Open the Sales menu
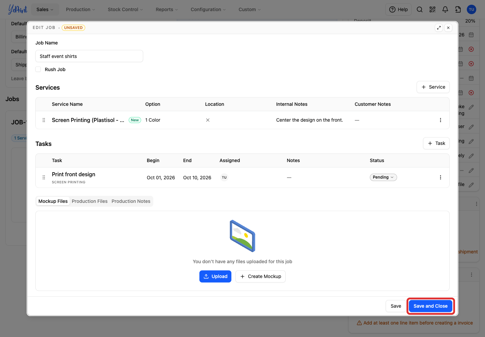Viewport: 485px width, 337px height. point(45,9)
